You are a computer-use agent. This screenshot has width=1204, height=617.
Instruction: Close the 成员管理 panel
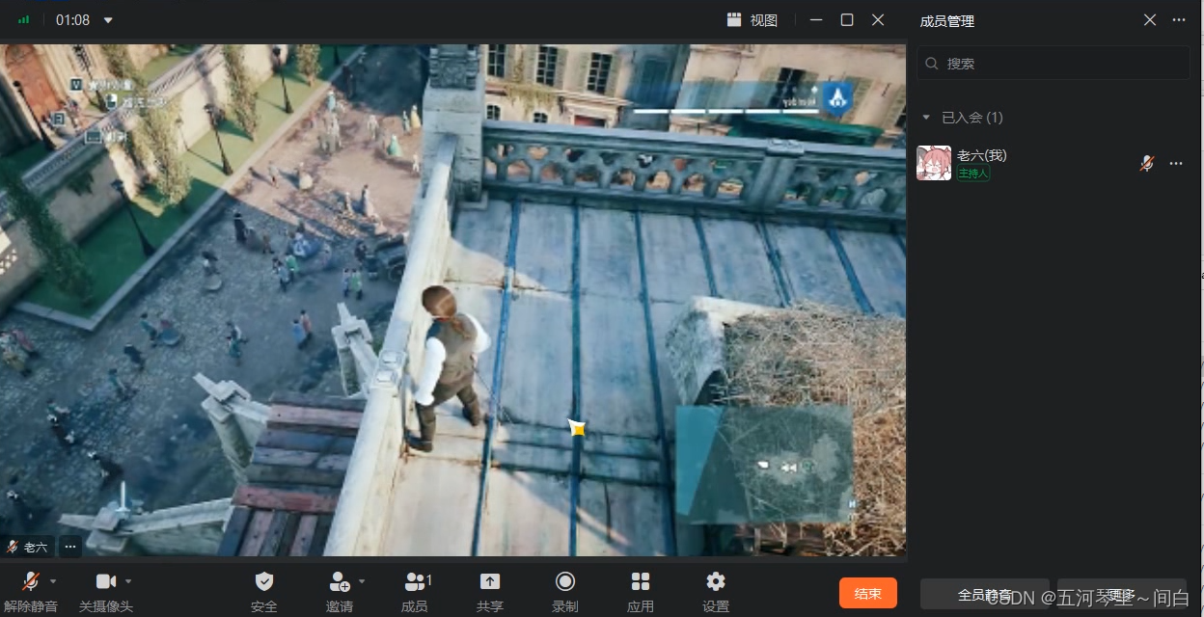(1150, 20)
